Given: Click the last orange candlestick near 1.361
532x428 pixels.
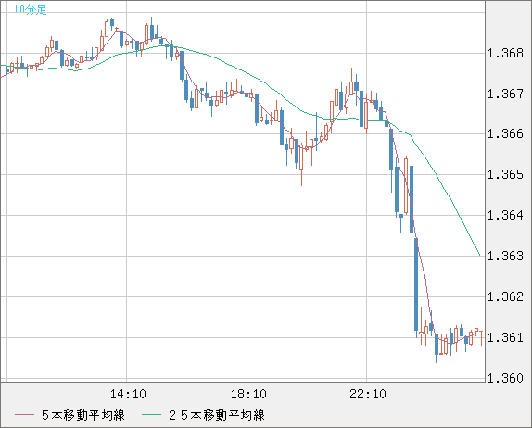Looking at the screenshot, I should point(481,338).
